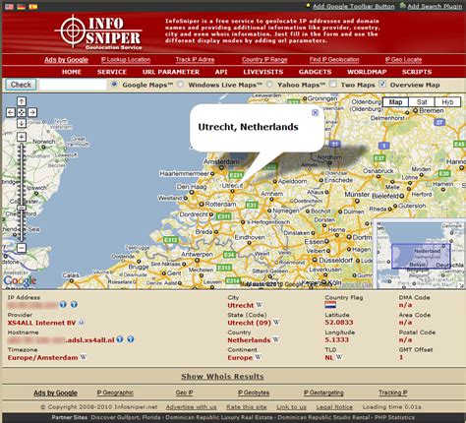Open Tracking IP ad link
466x423 pixels.
click(x=393, y=393)
